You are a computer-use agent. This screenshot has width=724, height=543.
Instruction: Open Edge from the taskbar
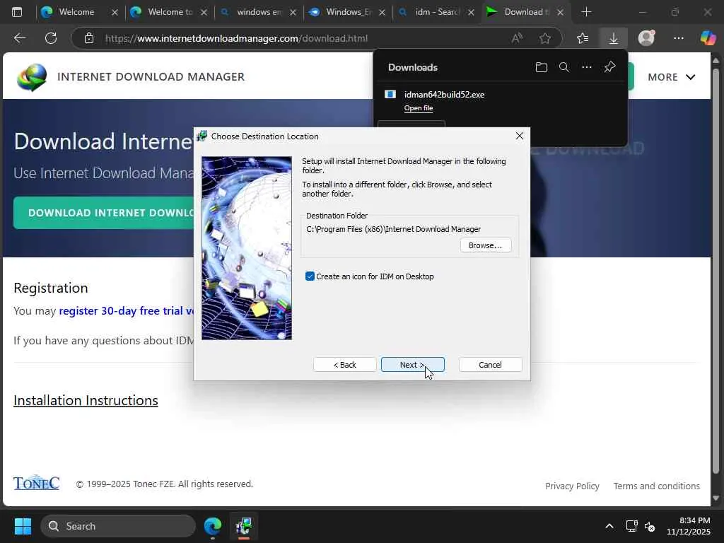click(212, 526)
